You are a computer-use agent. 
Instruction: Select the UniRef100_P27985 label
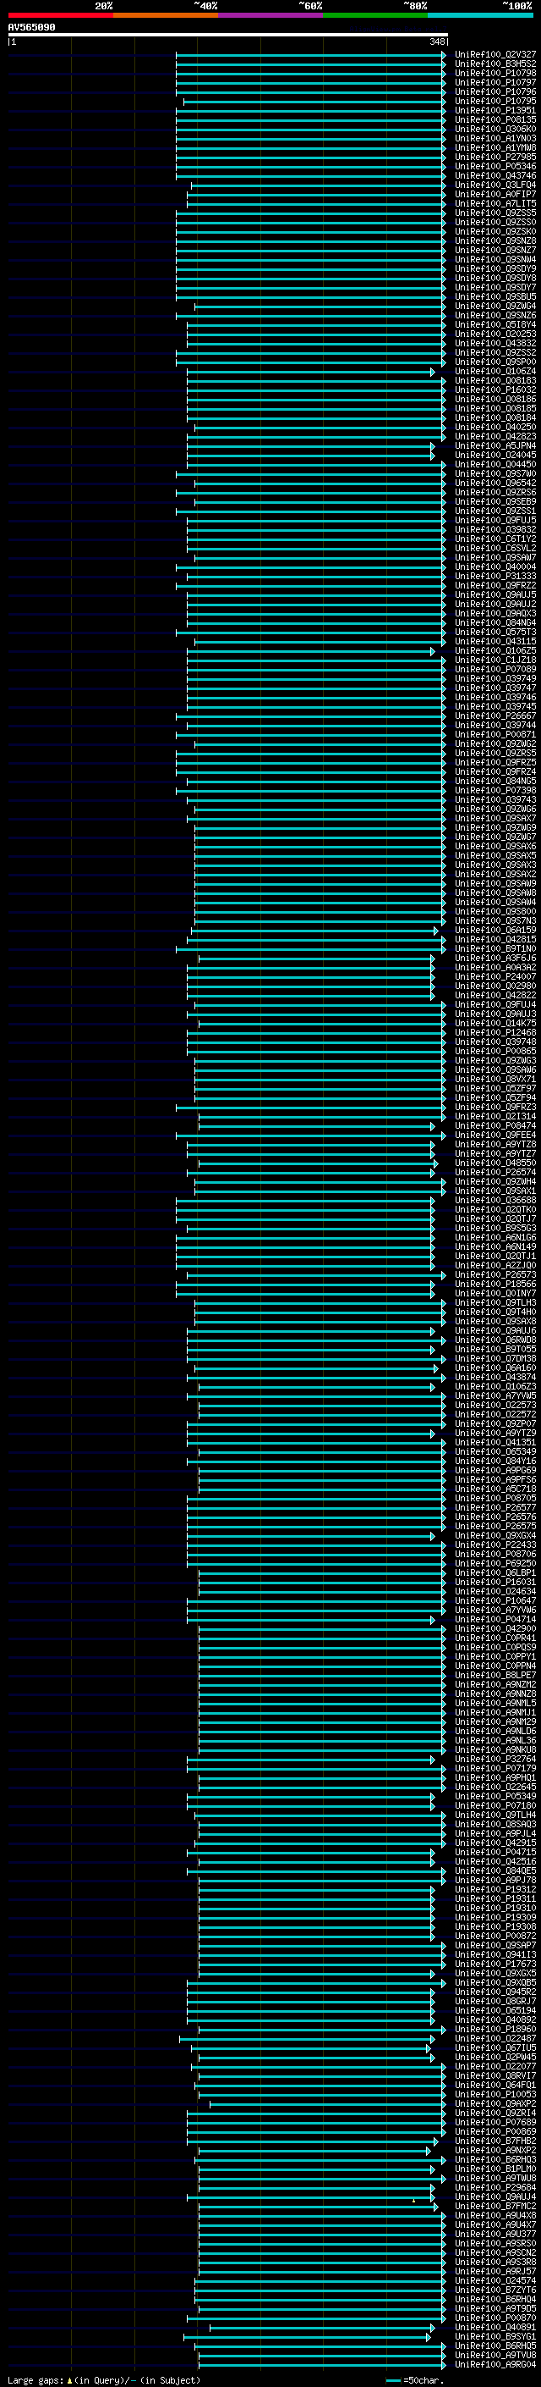coord(495,157)
